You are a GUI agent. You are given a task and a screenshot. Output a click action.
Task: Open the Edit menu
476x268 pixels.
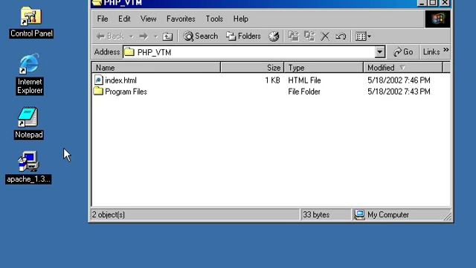(124, 19)
